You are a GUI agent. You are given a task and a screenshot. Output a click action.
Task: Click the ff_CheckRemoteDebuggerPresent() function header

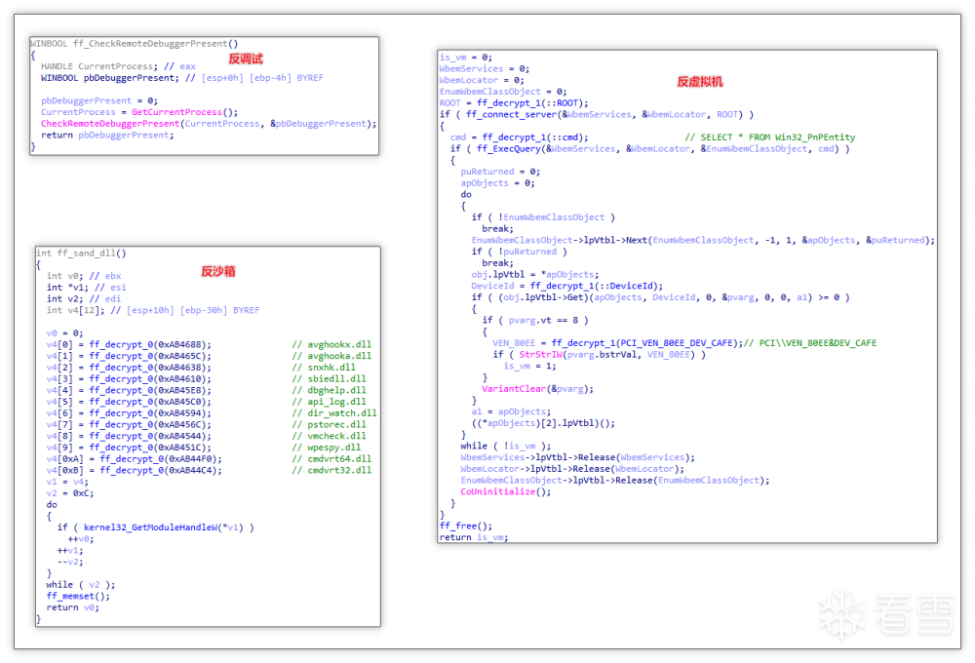point(135,44)
